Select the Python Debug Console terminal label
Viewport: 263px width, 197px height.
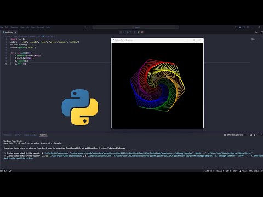click(233, 135)
